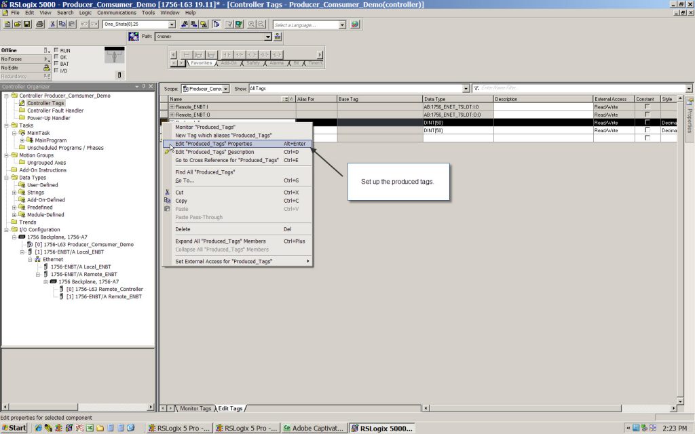Select the Favorites instruction tab
The height and width of the screenshot is (434, 695).
point(201,63)
